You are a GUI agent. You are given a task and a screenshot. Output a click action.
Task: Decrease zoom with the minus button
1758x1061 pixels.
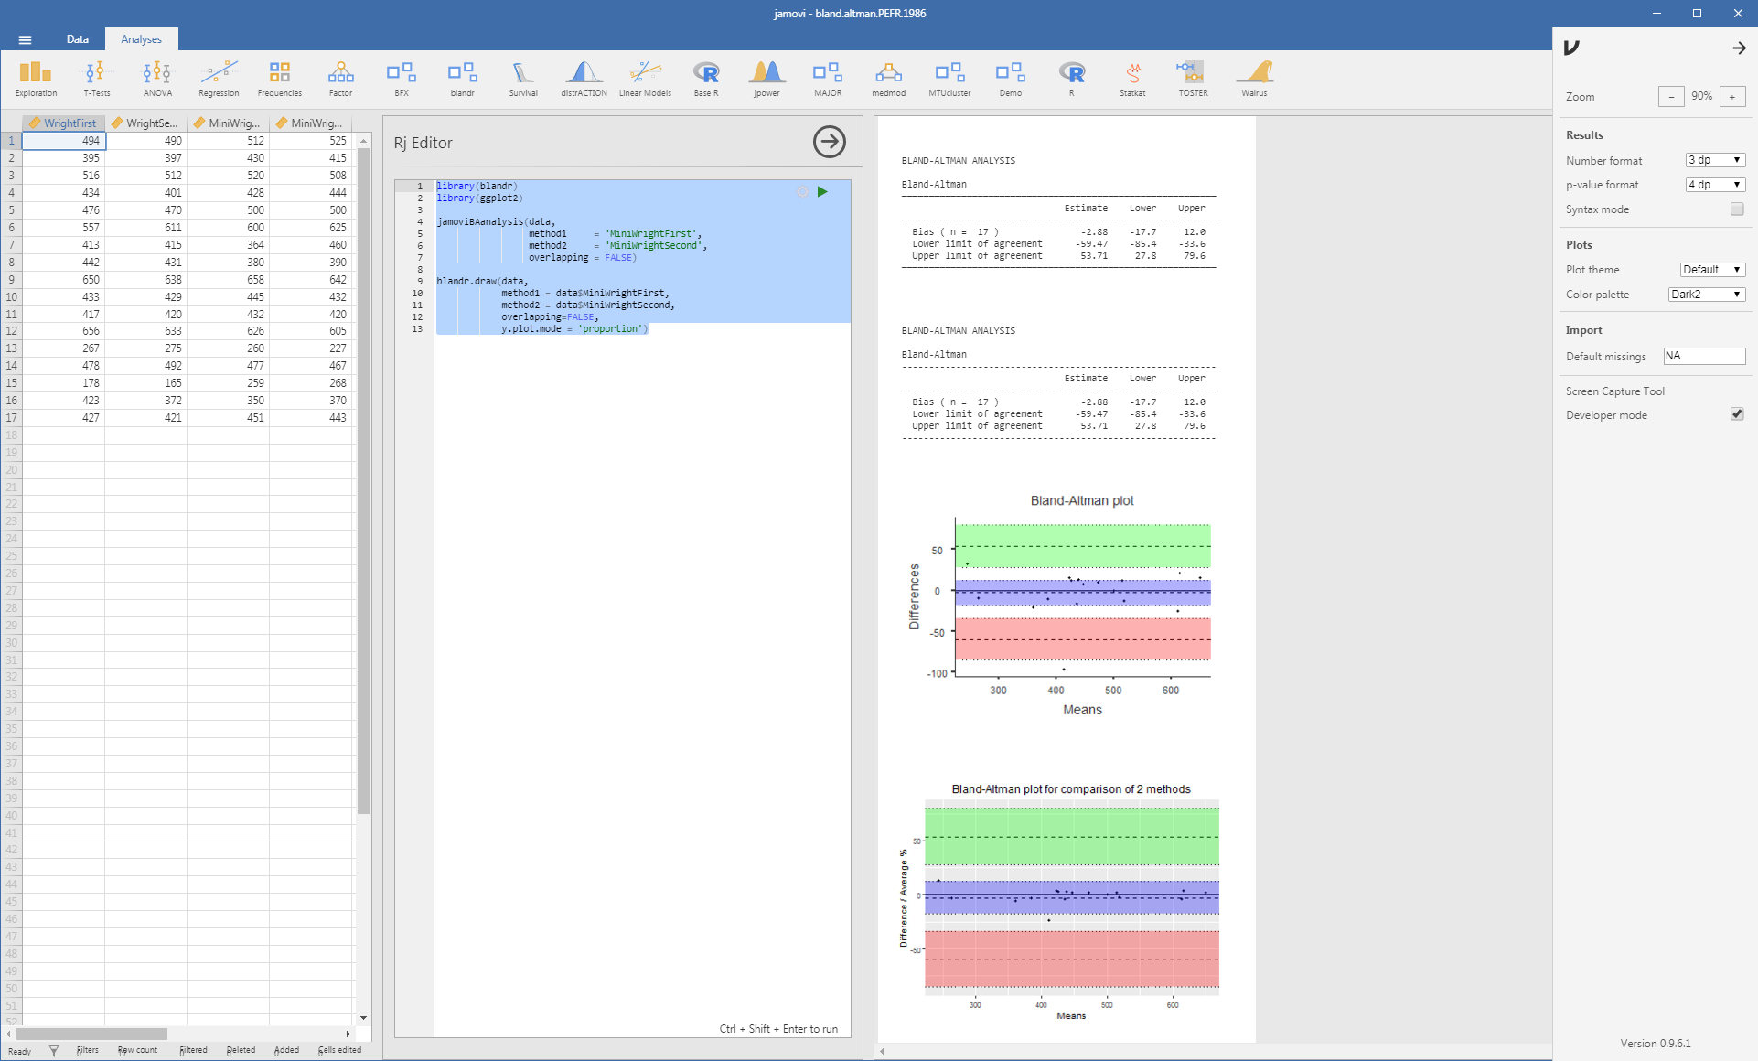[x=1671, y=97]
